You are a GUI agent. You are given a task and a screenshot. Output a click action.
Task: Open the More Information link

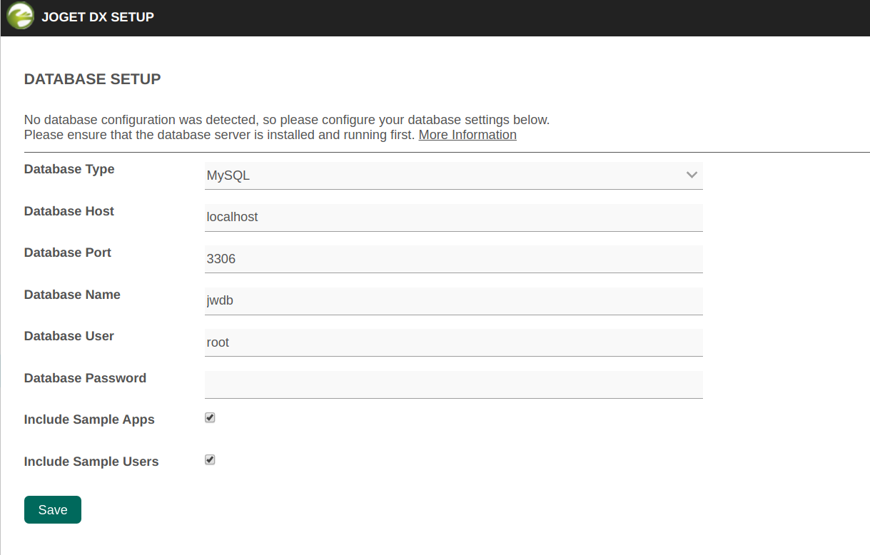click(467, 135)
